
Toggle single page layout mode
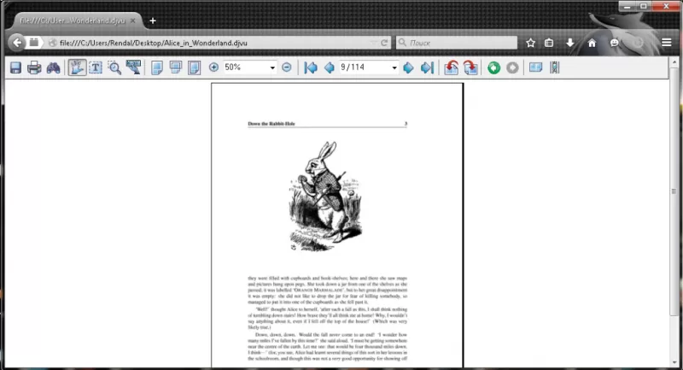[x=157, y=68]
